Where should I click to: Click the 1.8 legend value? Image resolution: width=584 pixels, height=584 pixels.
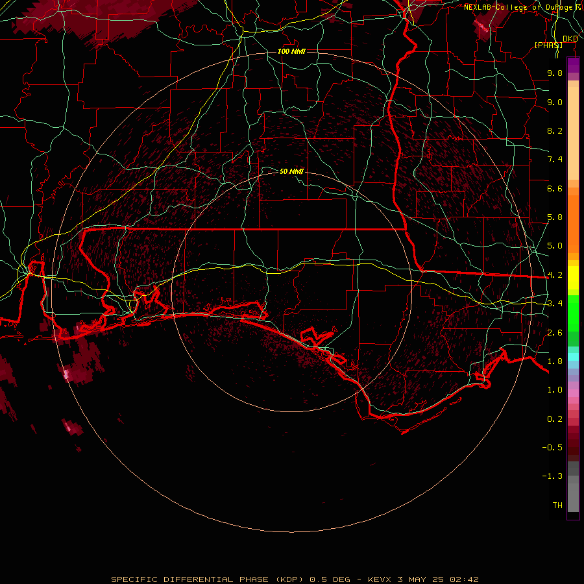555,361
